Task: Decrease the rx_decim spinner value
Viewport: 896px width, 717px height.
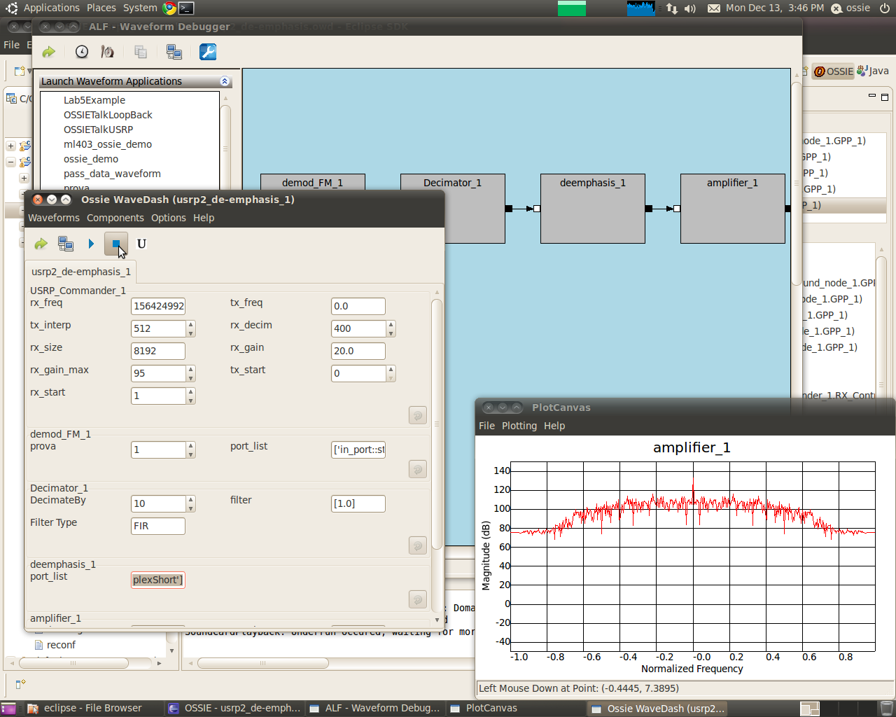Action: click(x=391, y=333)
